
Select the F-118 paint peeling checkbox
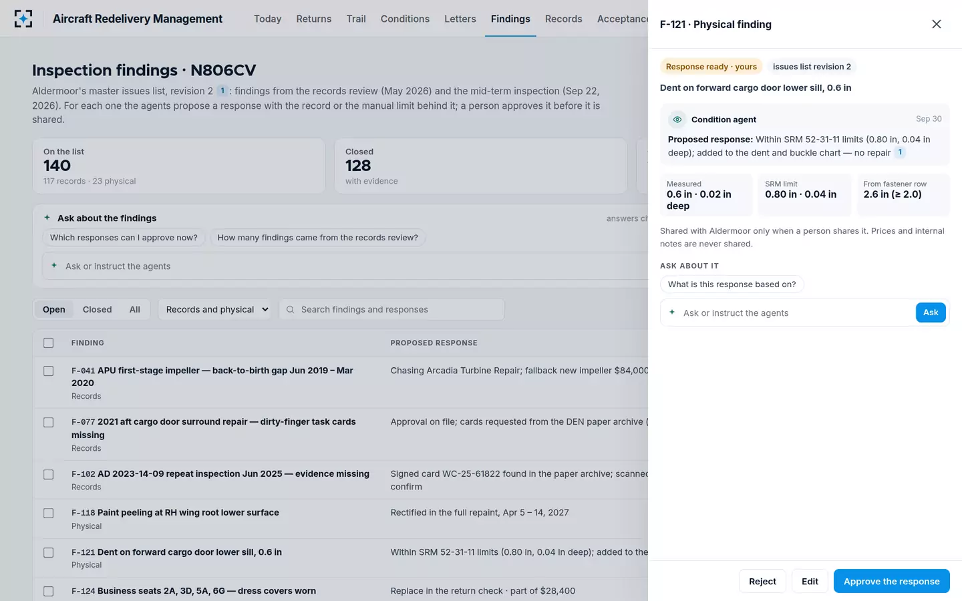[48, 514]
